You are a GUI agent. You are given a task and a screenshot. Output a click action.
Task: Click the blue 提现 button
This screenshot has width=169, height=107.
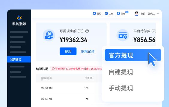68,51
